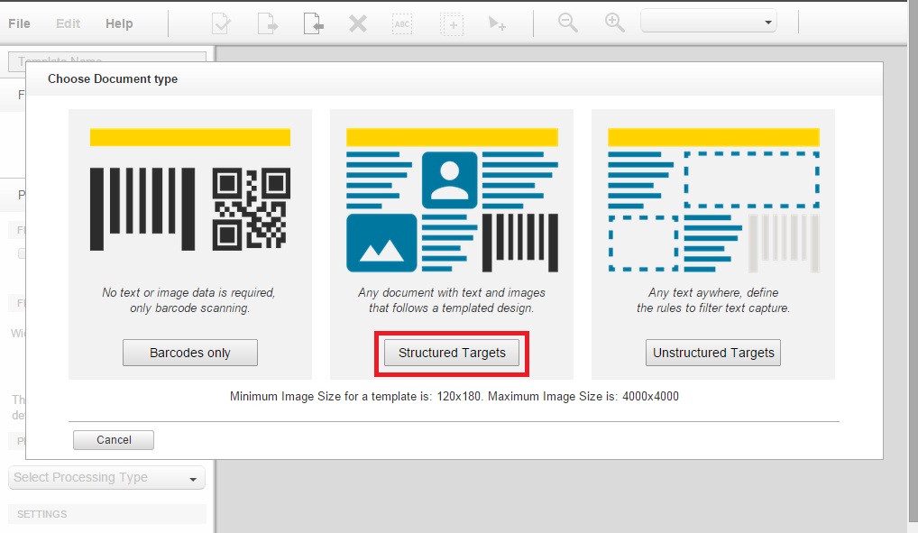Click the add pointer cursor-plus icon
This screenshot has height=533, width=918.
497,24
